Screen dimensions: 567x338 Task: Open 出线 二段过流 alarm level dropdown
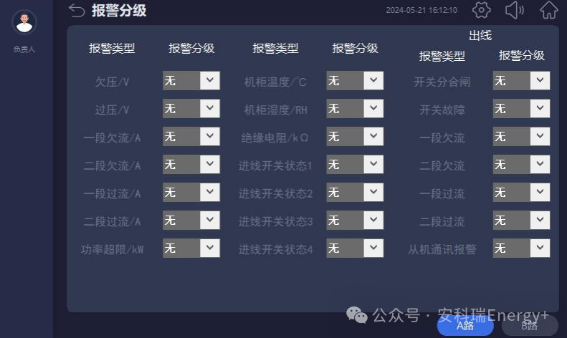coord(521,220)
